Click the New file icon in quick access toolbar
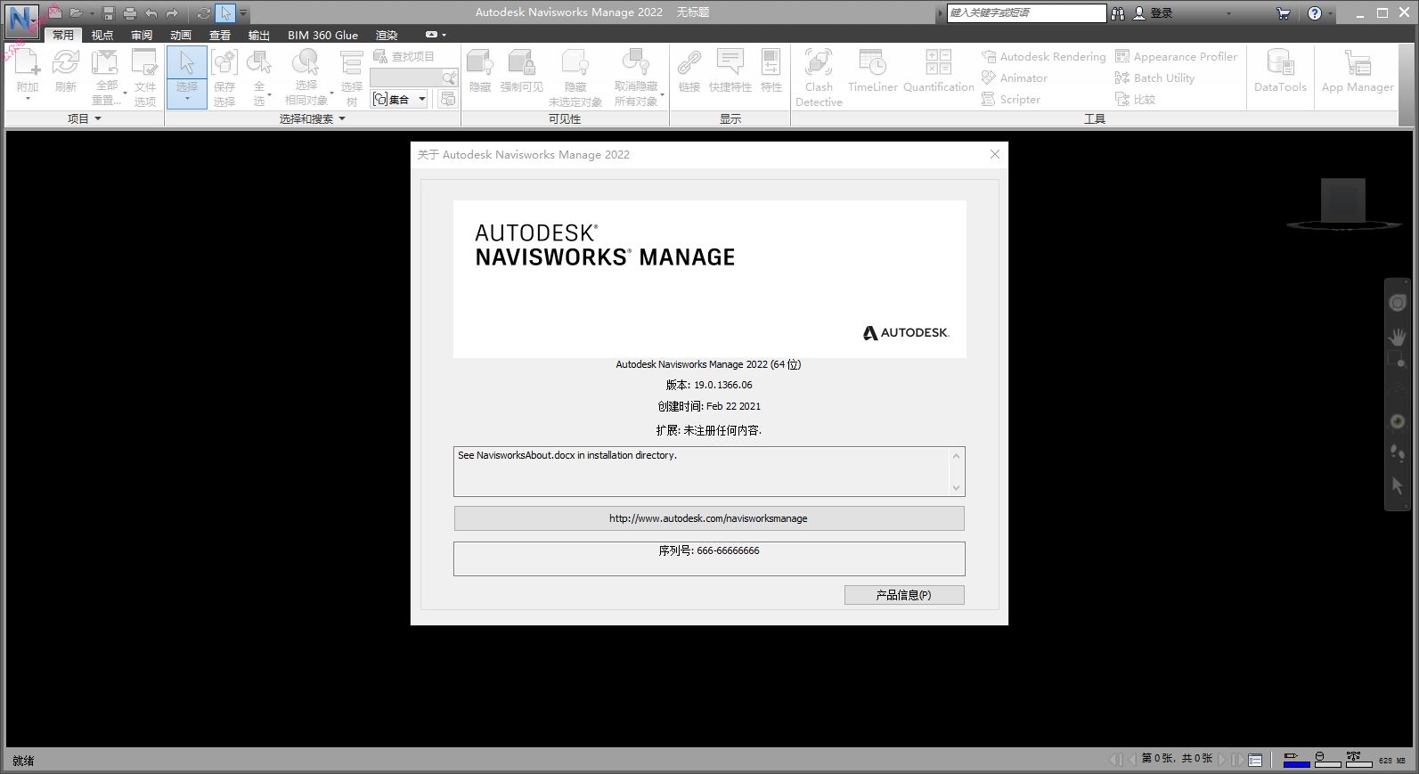Viewport: 1419px width, 774px height. (55, 12)
